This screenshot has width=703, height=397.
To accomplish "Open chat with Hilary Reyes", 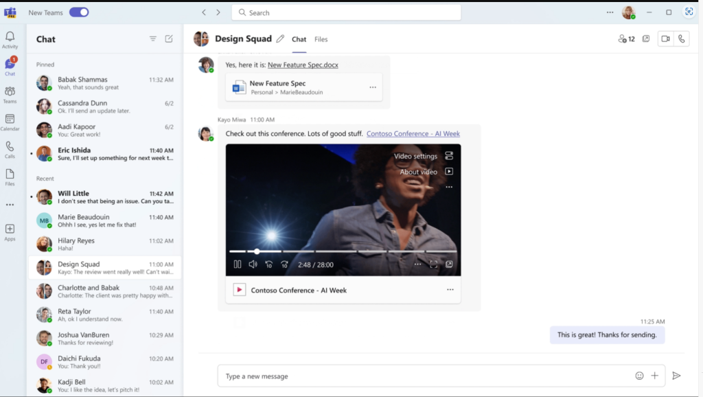I will tap(105, 245).
